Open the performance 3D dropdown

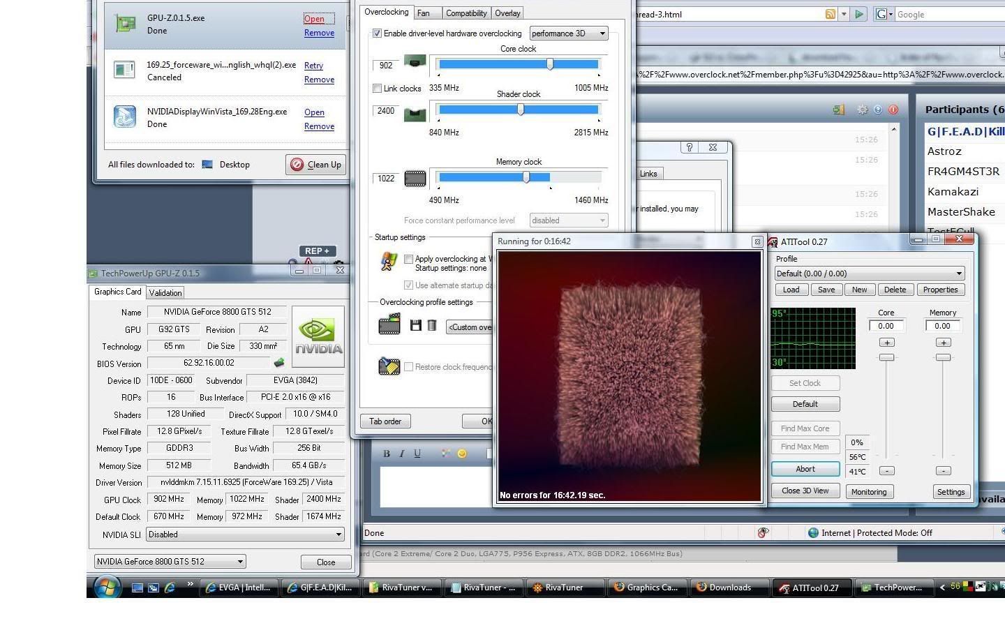tap(569, 33)
